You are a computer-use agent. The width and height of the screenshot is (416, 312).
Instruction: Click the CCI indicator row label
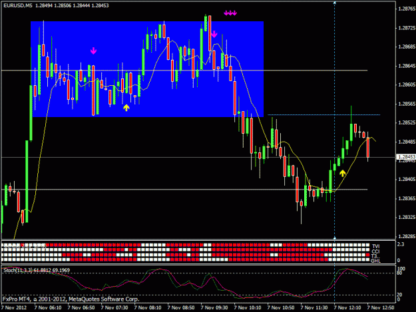(x=375, y=251)
